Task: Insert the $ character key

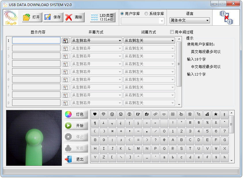Action: (199, 123)
